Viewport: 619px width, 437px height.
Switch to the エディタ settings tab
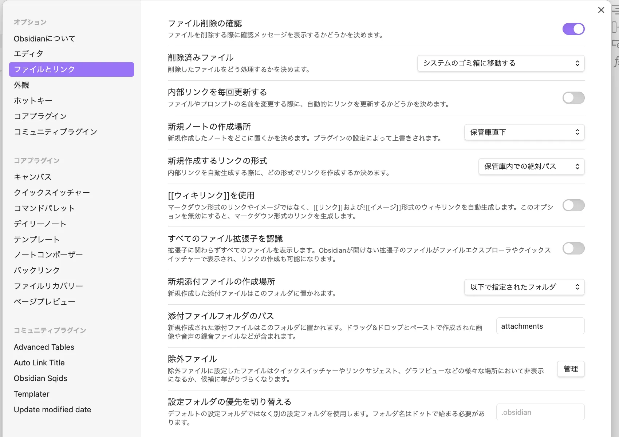[x=29, y=54]
